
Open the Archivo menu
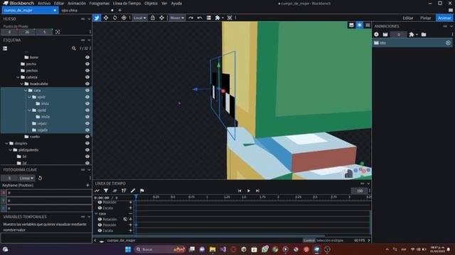click(44, 4)
